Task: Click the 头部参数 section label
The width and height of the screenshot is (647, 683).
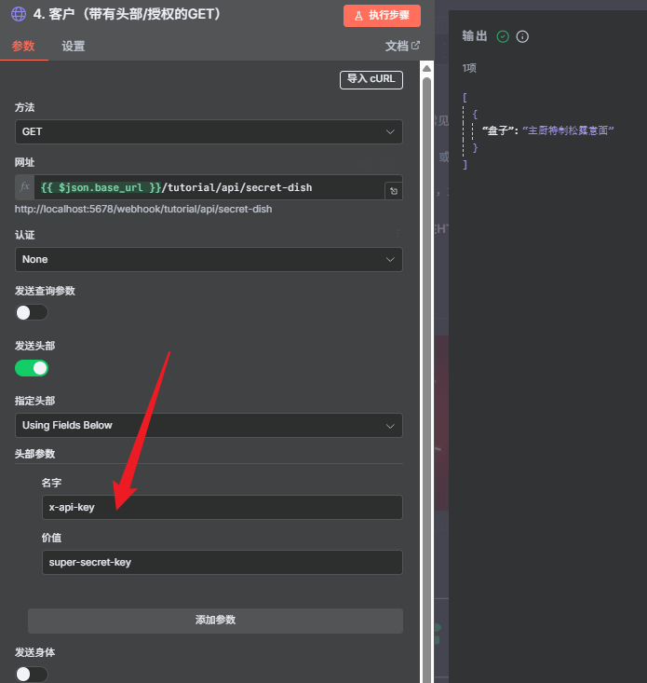Action: [x=34, y=454]
